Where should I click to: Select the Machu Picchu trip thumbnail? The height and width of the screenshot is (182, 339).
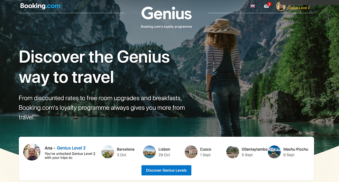[x=274, y=152]
